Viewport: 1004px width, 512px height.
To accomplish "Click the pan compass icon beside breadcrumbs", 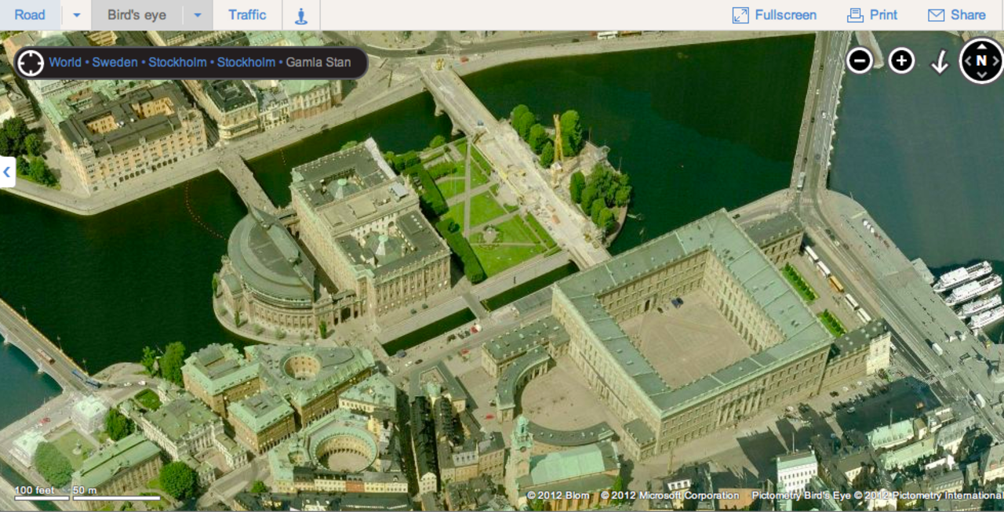I will tap(31, 62).
